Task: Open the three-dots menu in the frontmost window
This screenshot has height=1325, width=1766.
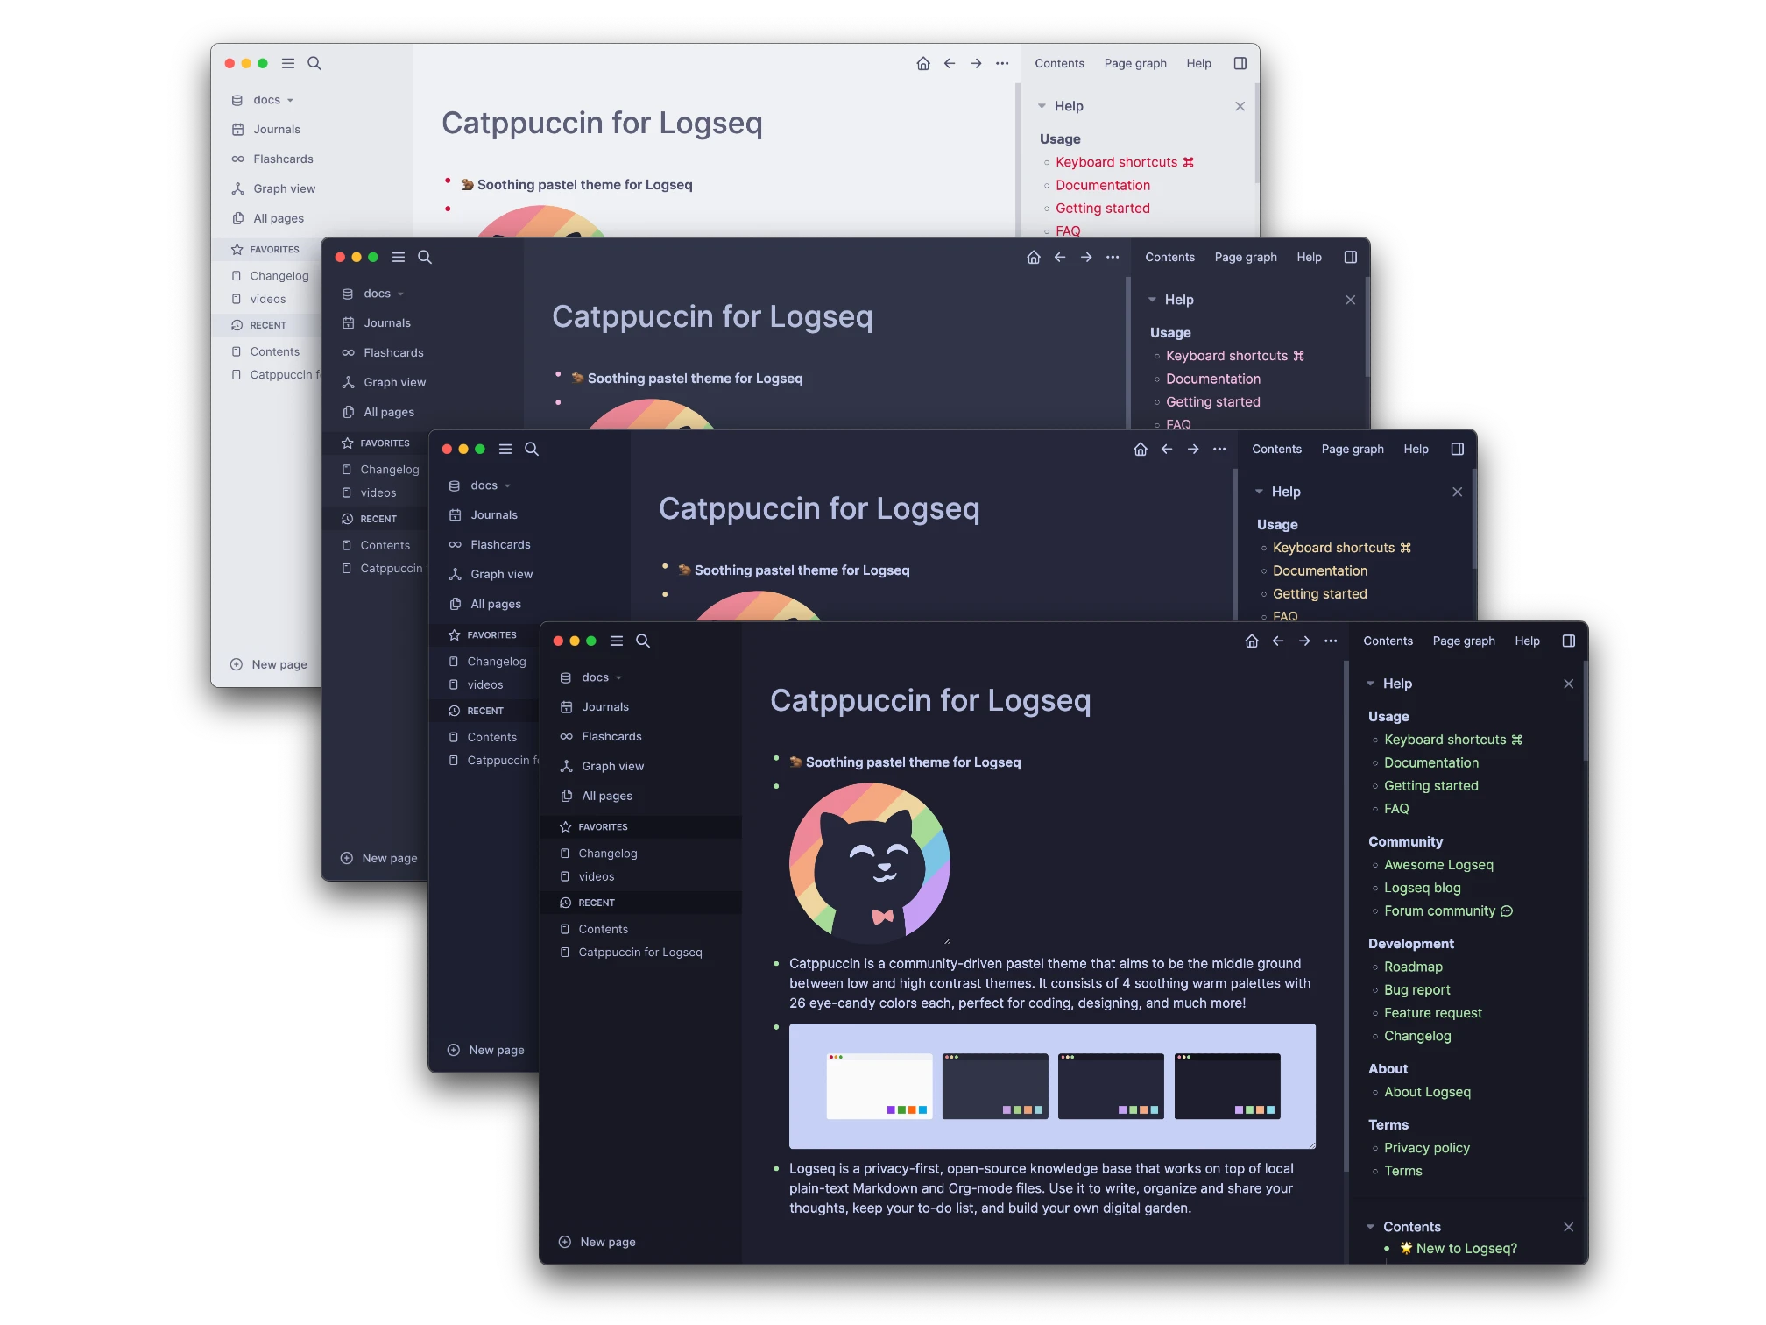Action: coord(1331,641)
